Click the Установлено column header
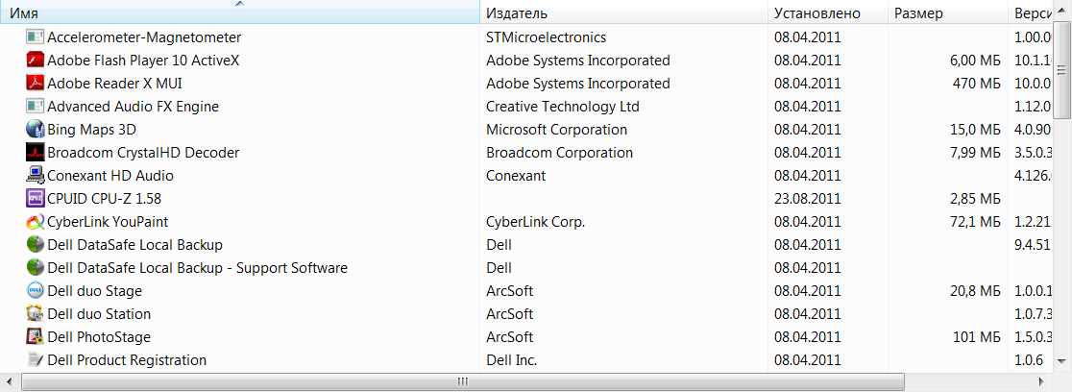 point(826,13)
